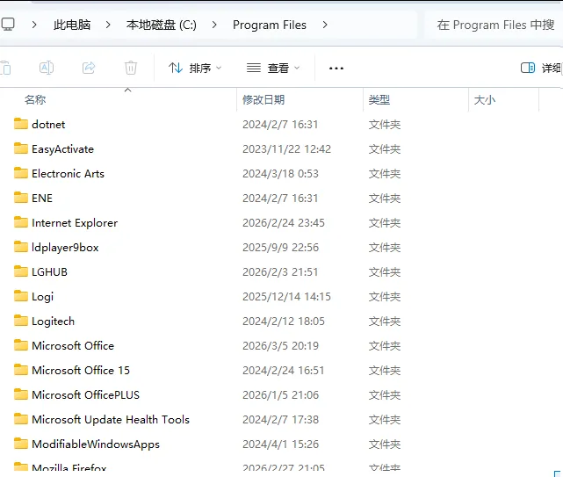Click the paste clipboard icon

point(5,68)
